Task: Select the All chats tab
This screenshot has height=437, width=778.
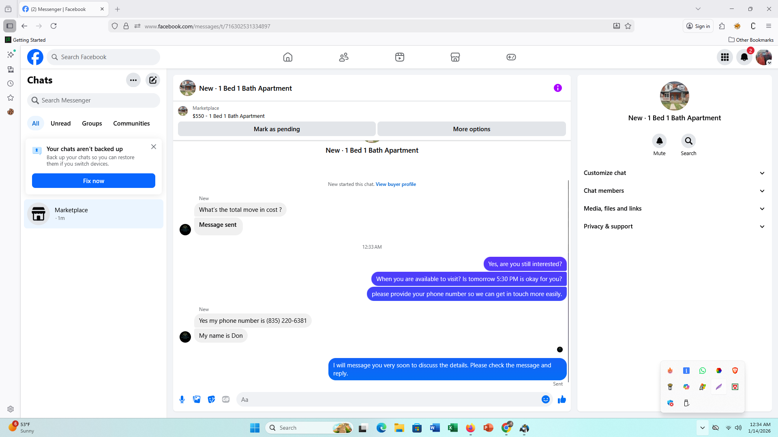Action: tap(36, 124)
